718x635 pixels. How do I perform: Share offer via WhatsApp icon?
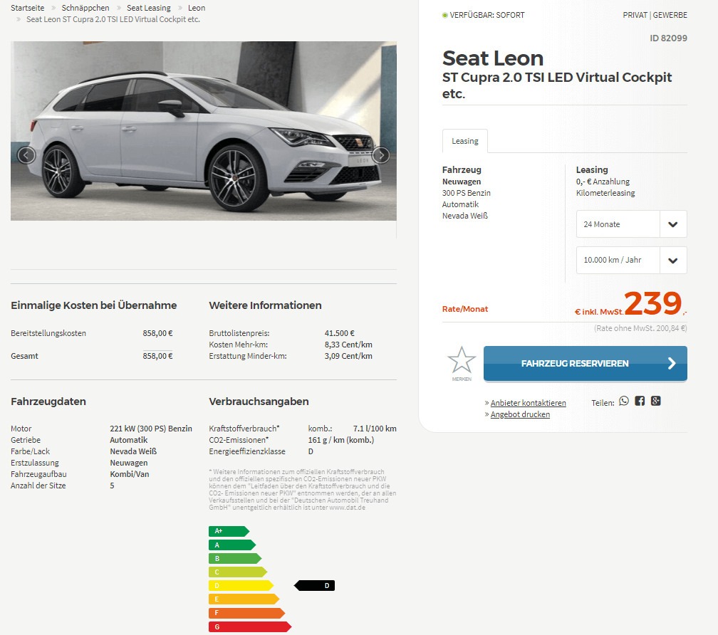pyautogui.click(x=624, y=402)
